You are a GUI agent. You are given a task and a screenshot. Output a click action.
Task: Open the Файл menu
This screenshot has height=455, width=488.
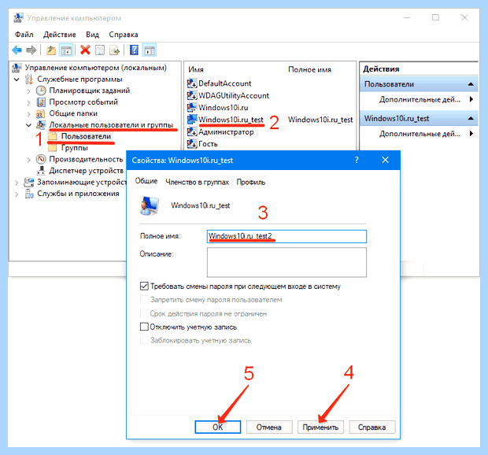(24, 35)
